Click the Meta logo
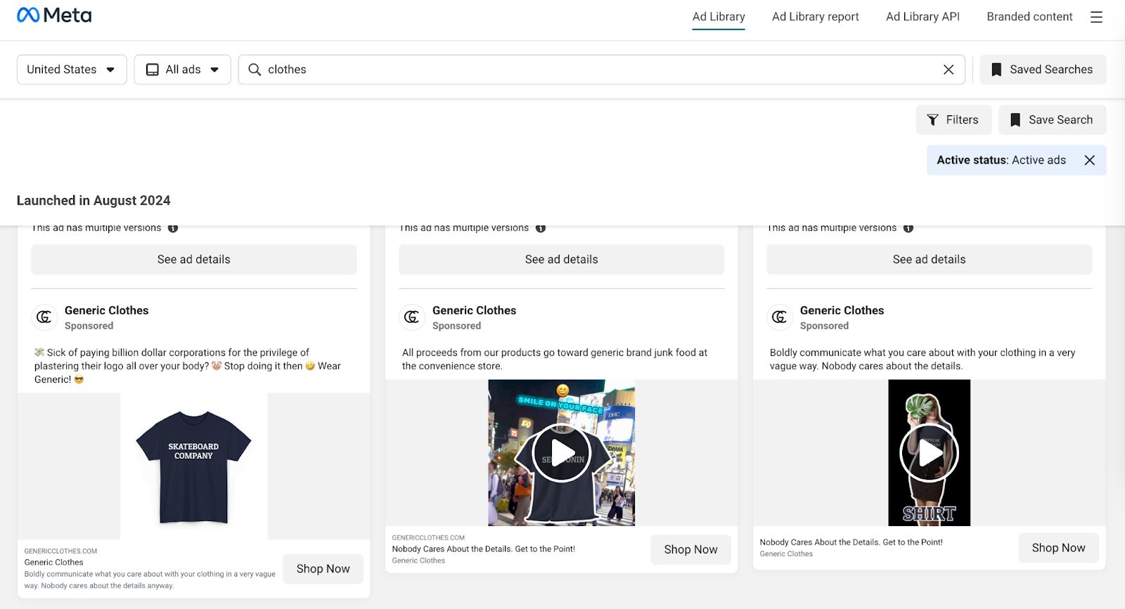Viewport: 1125px width, 609px height. (x=54, y=15)
